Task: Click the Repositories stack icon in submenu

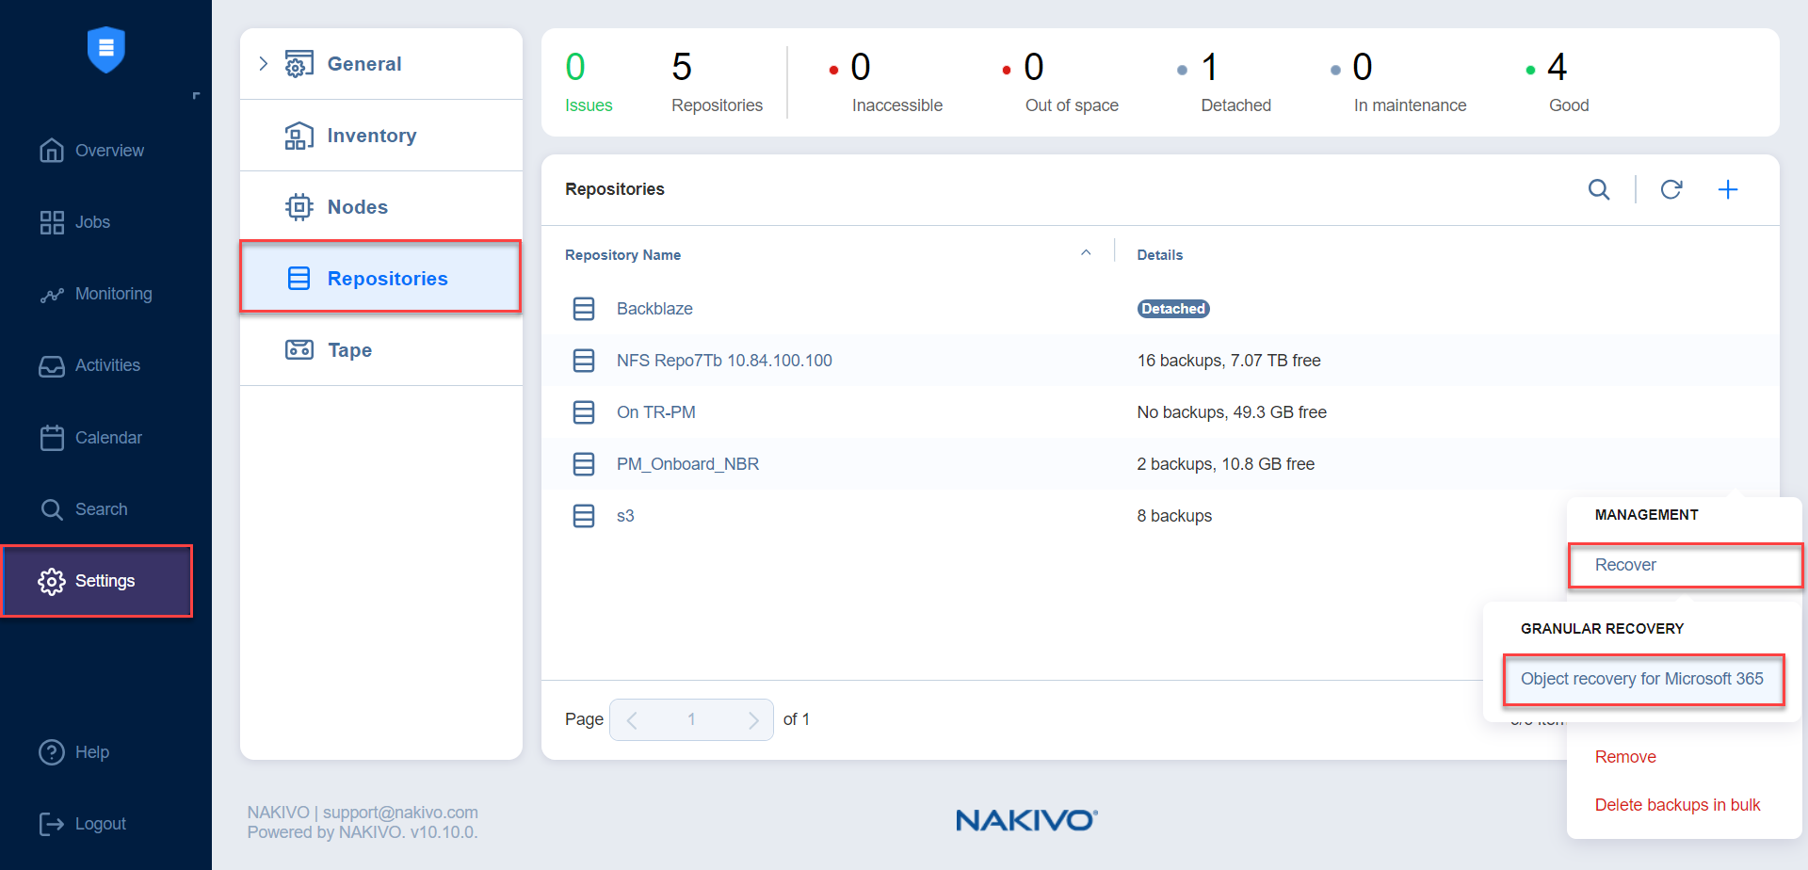Action: point(299,279)
